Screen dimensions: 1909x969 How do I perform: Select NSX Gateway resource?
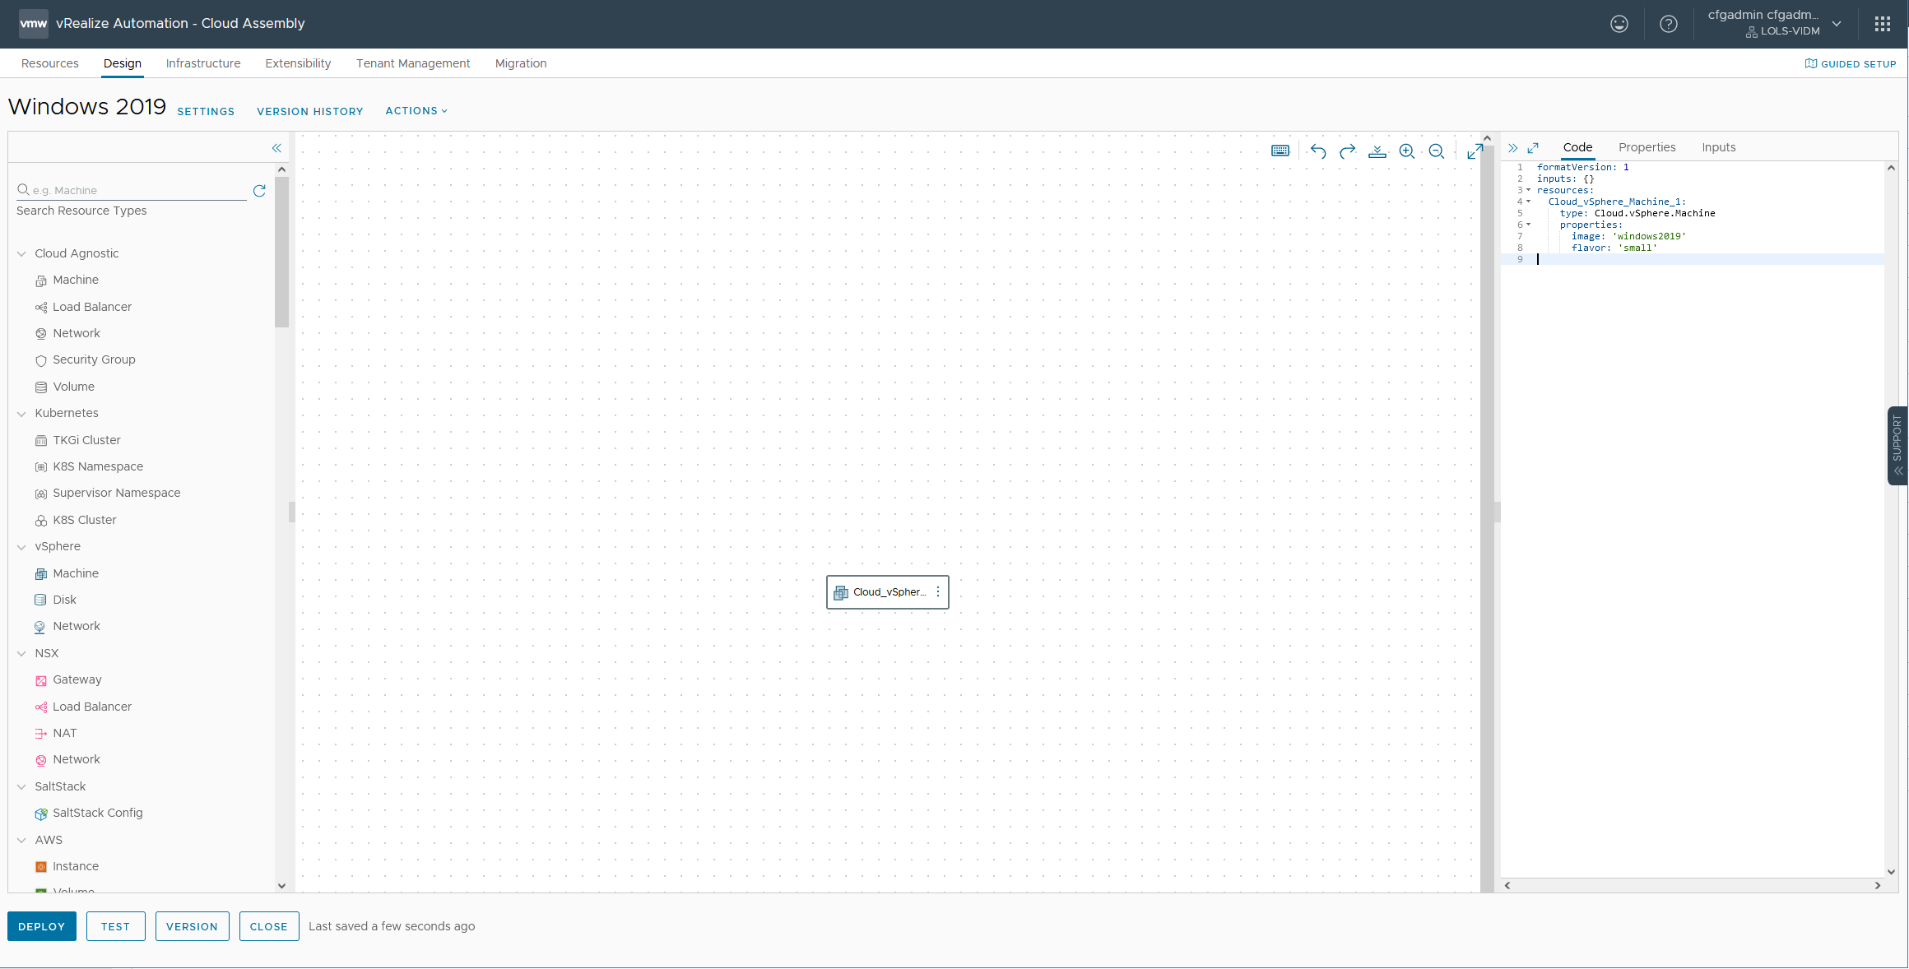click(68, 679)
